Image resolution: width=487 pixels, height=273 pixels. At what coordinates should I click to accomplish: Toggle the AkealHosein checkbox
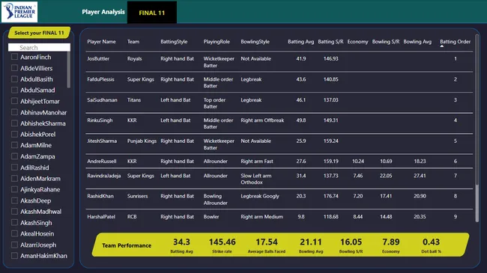[x=14, y=233]
